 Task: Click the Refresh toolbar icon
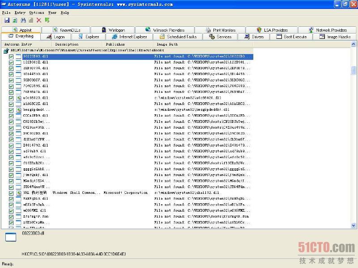coord(15,21)
